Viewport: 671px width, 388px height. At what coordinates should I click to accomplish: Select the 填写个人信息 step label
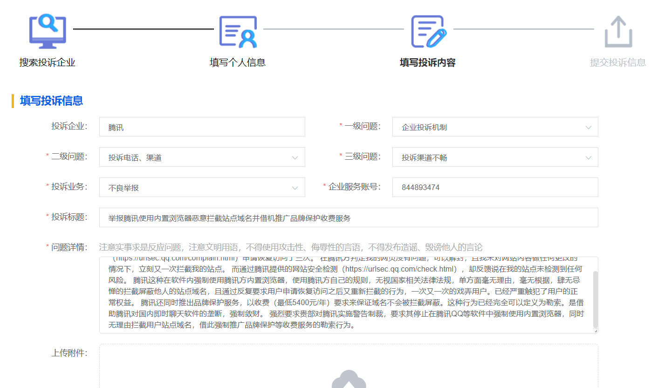(238, 62)
